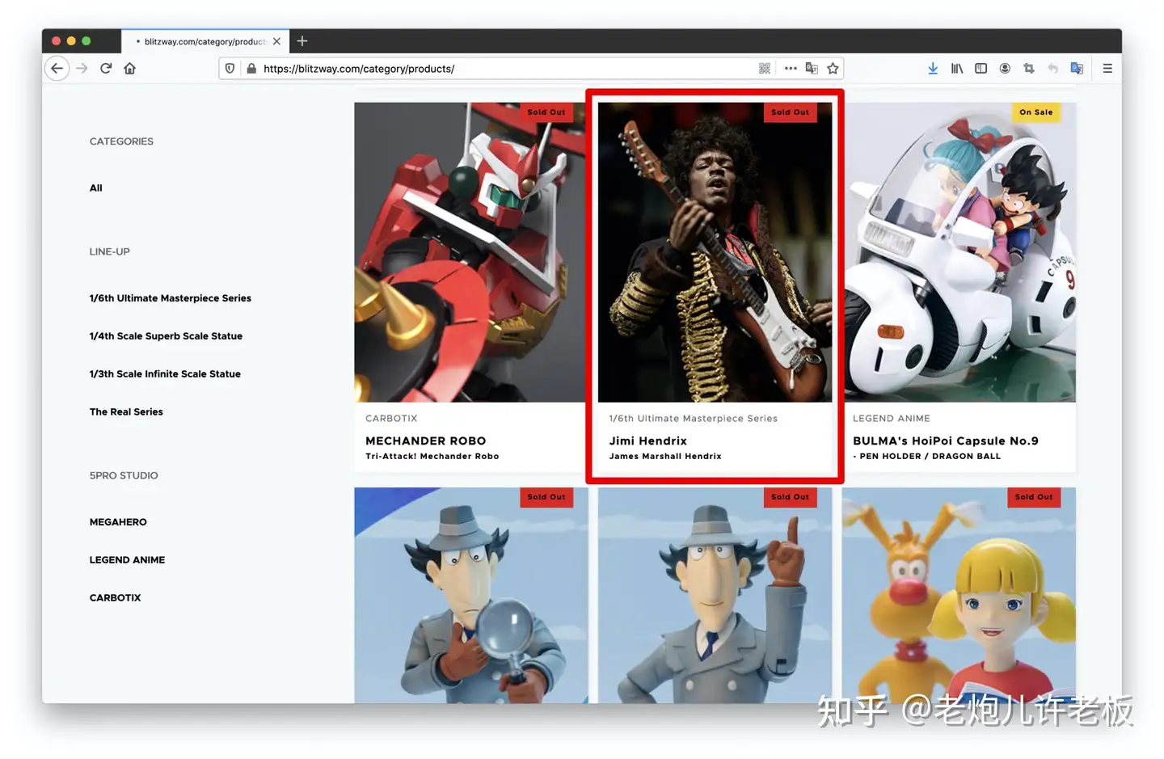Open page actions three-dot menu
Viewport: 1164px width, 759px height.
point(791,69)
